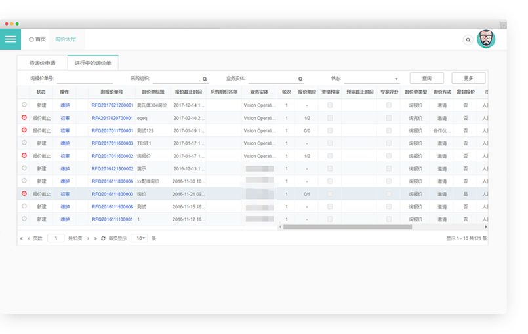Click the pagination refresh icon
This screenshot has width=528, height=334.
pyautogui.click(x=103, y=238)
